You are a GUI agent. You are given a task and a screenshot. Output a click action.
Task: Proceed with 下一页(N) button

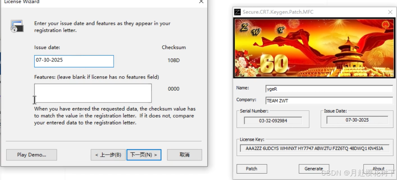(144, 155)
